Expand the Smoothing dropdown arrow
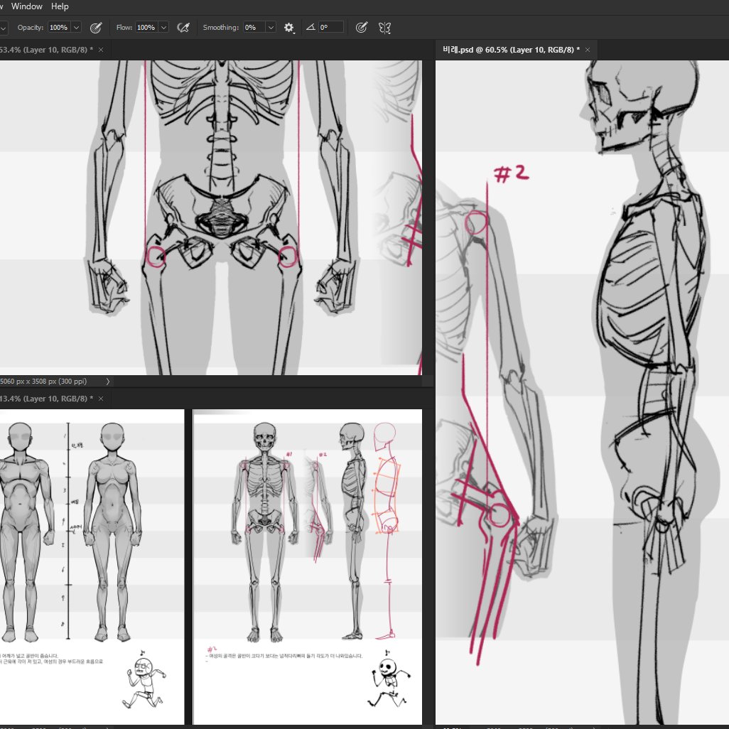Viewport: 729px width, 729px height. point(271,28)
